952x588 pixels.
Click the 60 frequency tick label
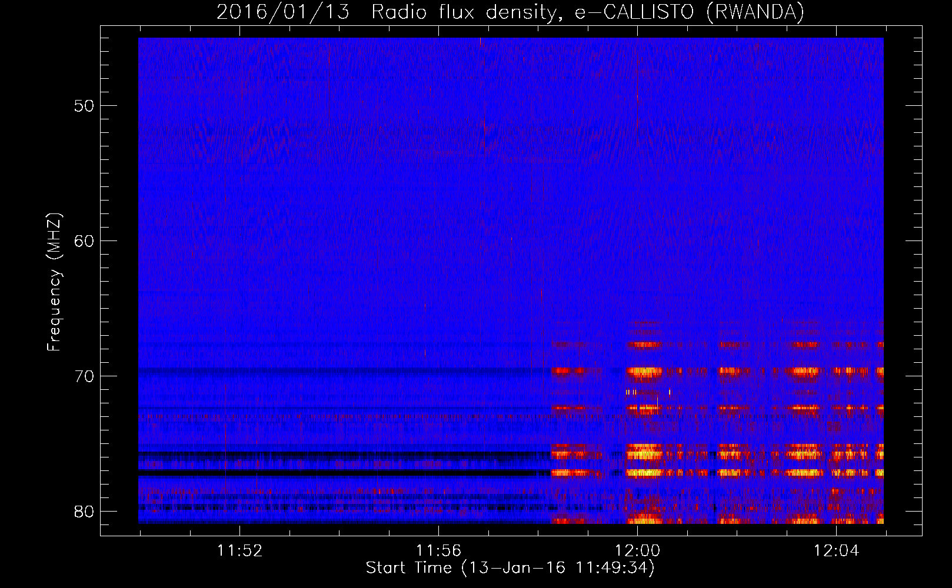click(84, 241)
